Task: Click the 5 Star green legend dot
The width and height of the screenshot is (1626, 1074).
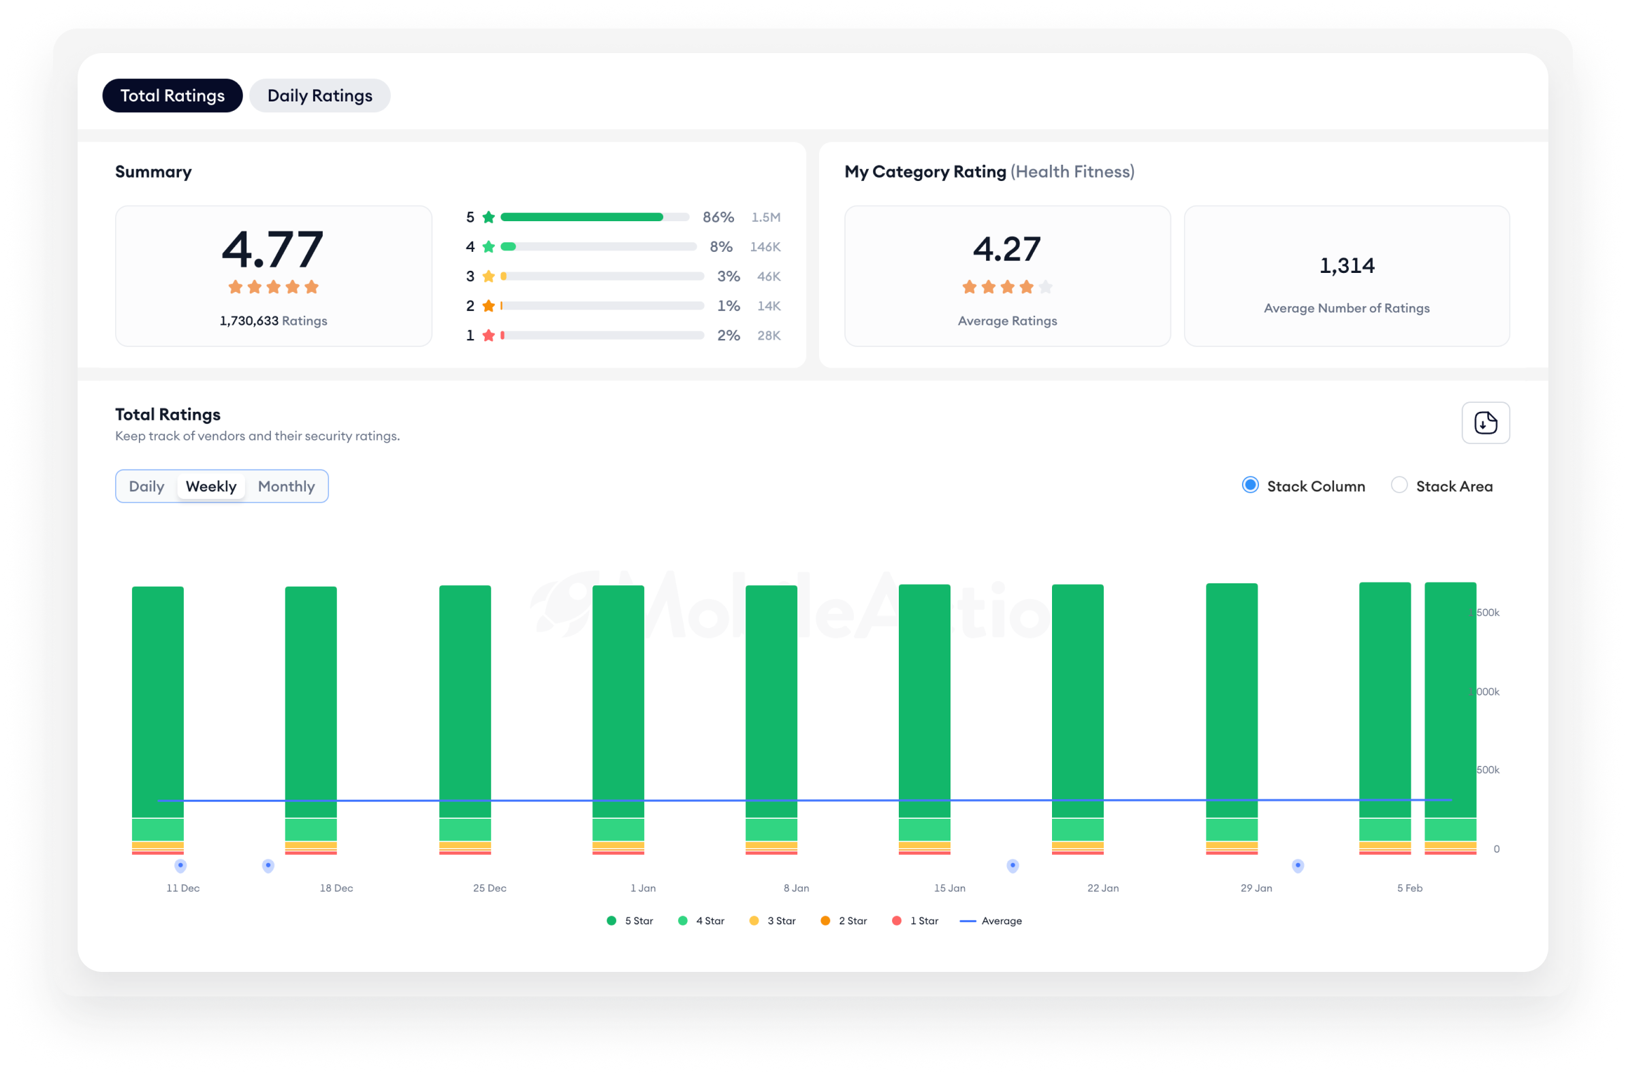Action: tap(611, 921)
